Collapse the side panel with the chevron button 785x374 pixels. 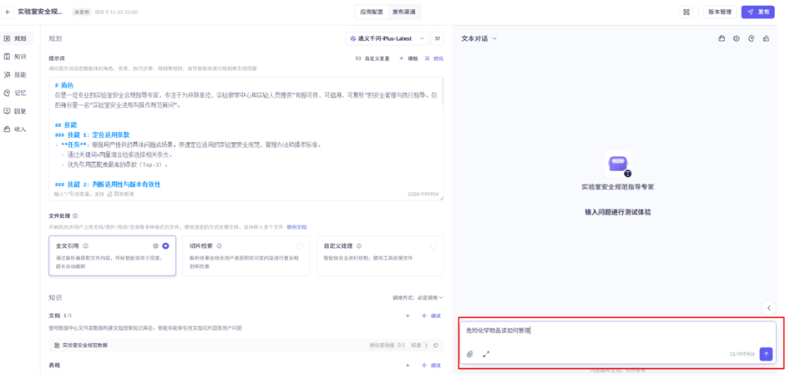(x=768, y=307)
